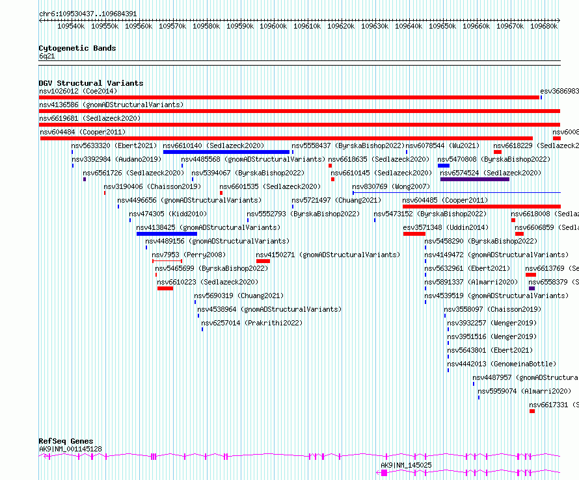The width and height of the screenshot is (579, 480).
Task: Select nsv5690319 (Chuang2021) label
Action: (x=239, y=296)
